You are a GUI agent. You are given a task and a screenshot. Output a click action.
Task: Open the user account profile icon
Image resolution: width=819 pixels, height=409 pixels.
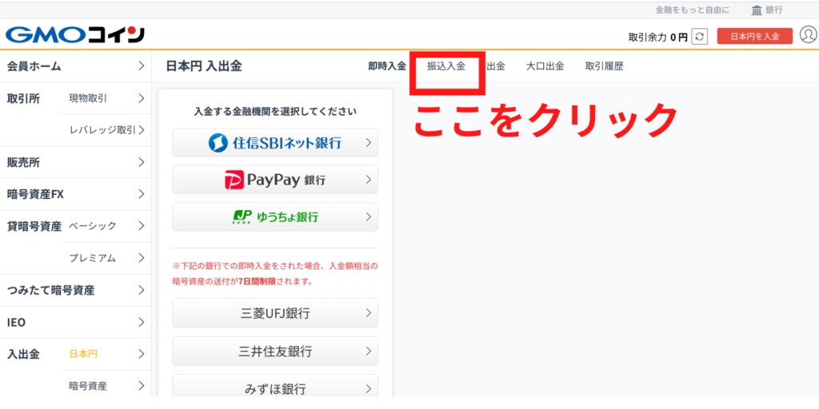click(x=809, y=35)
